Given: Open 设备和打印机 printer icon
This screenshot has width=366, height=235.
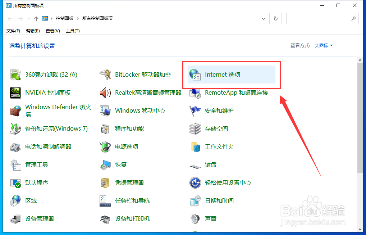Looking at the screenshot, I should coord(105,219).
